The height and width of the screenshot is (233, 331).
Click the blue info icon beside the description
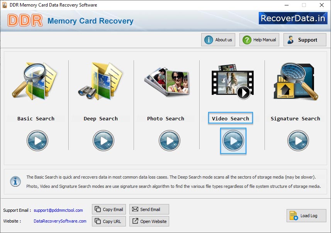pyautogui.click(x=15, y=181)
